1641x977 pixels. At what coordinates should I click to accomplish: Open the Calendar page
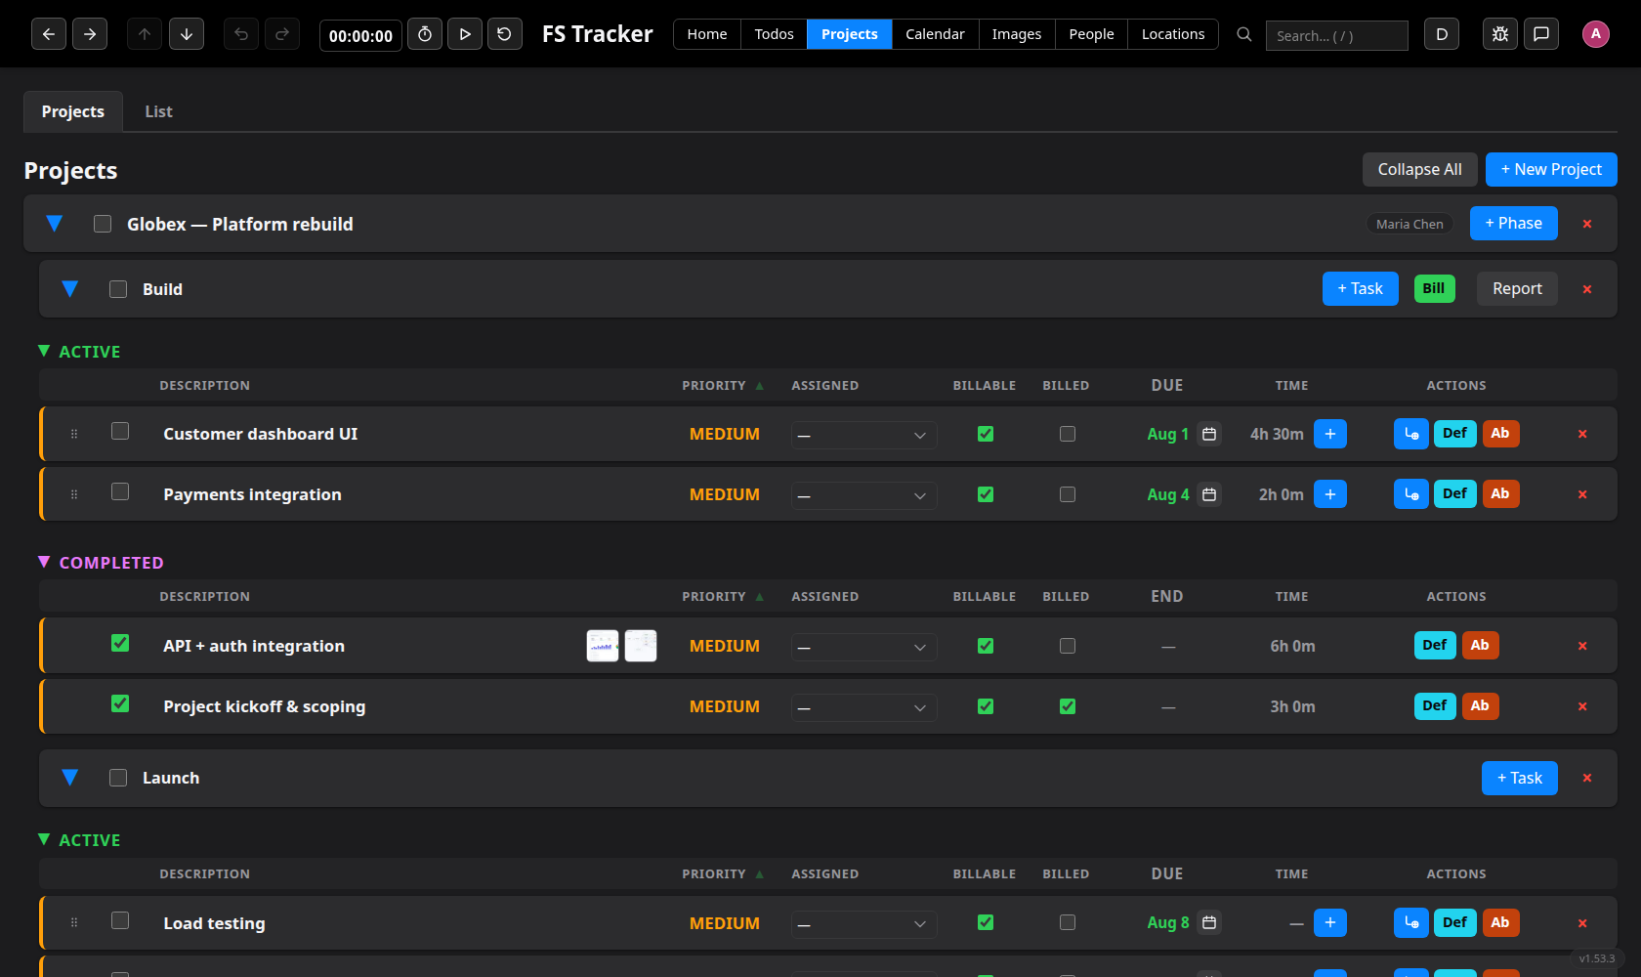point(935,34)
